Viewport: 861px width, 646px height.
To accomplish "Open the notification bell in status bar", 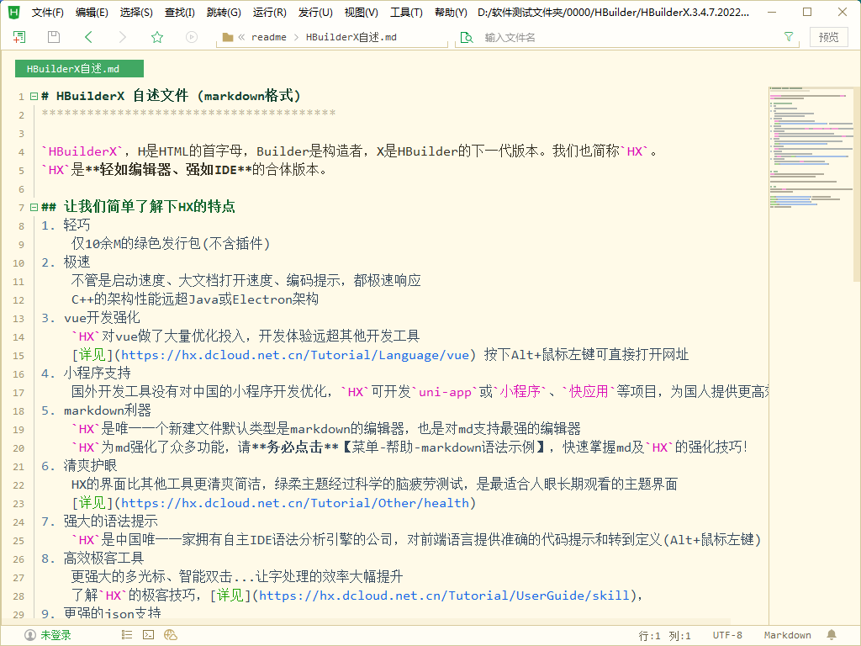I will [832, 635].
